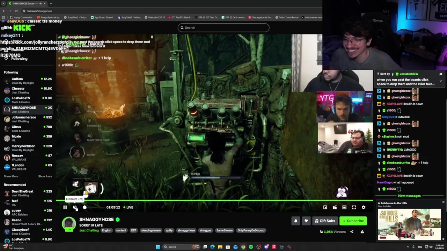
Task: Click browser back arrow
Action: [3, 11]
